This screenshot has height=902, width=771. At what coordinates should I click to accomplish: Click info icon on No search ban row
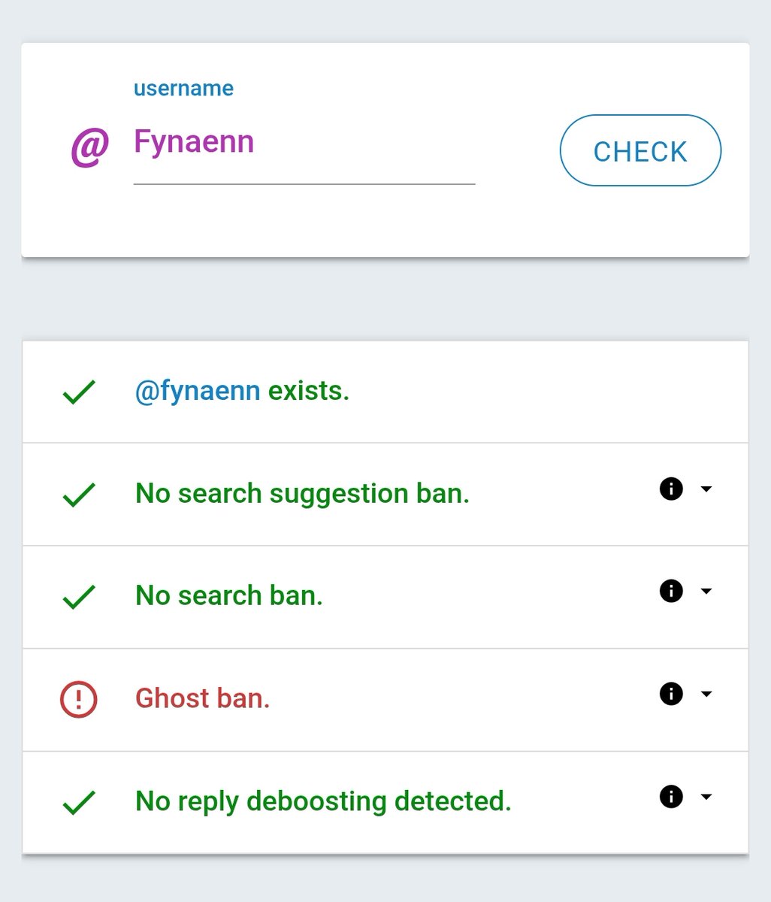pyautogui.click(x=671, y=592)
